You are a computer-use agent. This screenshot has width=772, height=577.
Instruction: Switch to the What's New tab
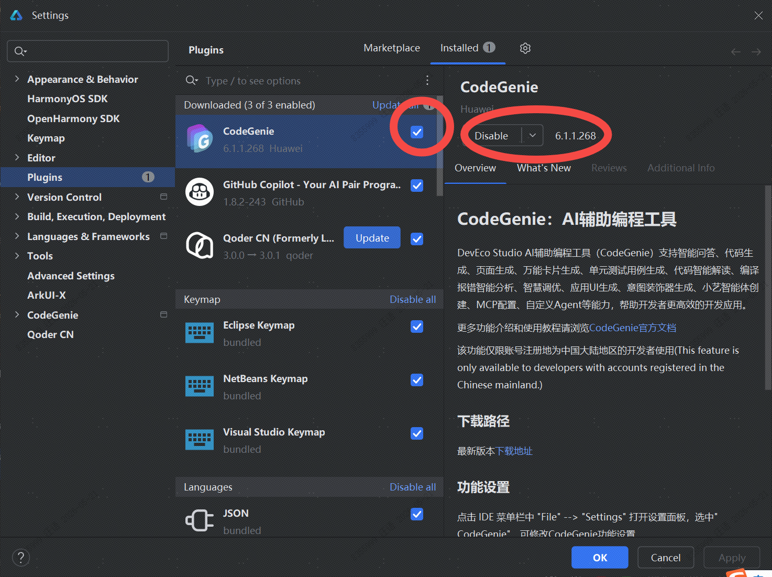tap(544, 168)
